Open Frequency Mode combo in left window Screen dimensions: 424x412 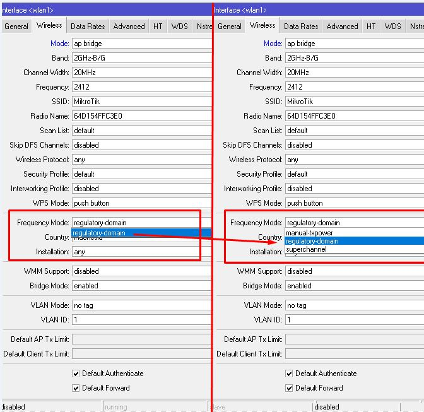(x=142, y=223)
